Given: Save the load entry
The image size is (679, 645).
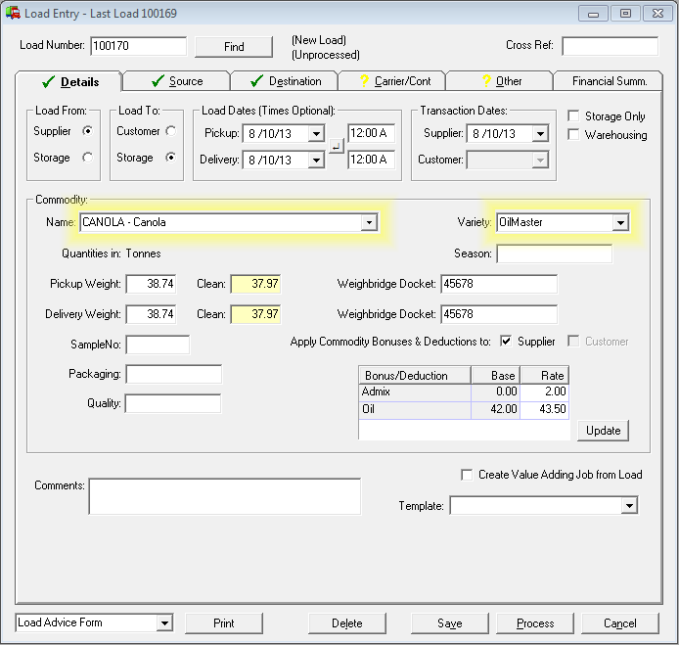Looking at the screenshot, I should click(449, 623).
